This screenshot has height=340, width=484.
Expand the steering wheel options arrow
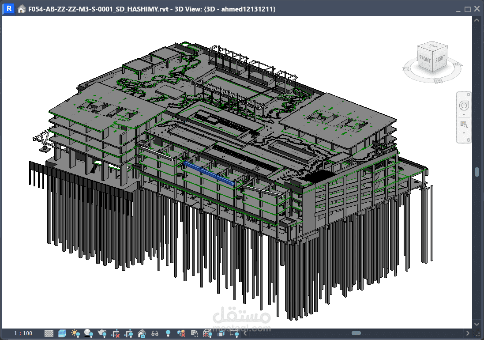click(464, 115)
